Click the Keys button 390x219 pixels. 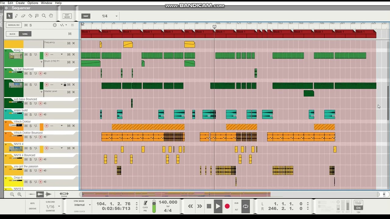32,203
